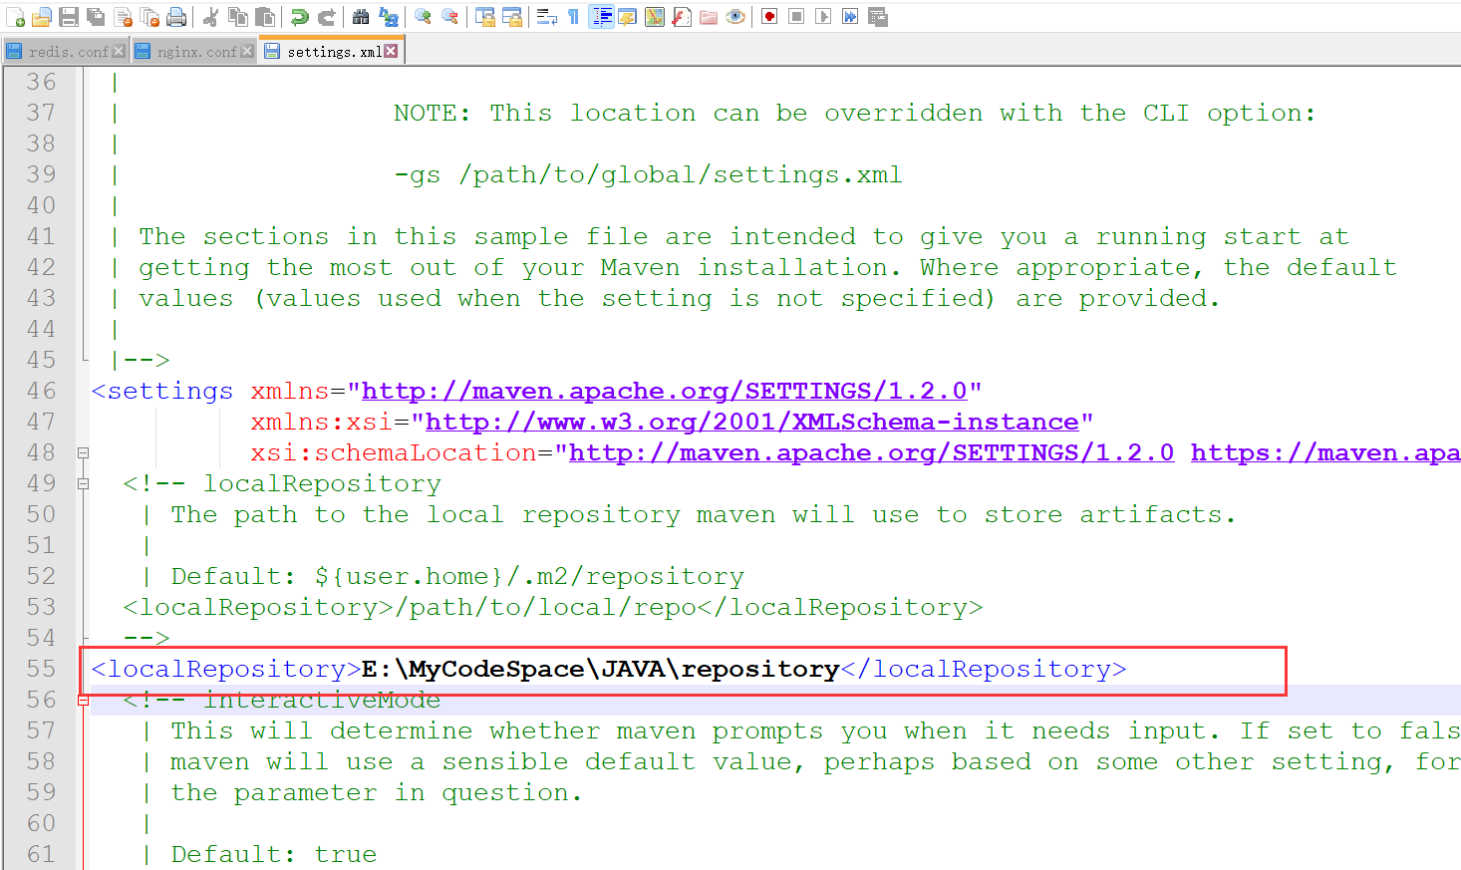Stop macro recording with the square icon
This screenshot has width=1461, height=870.
[796, 17]
